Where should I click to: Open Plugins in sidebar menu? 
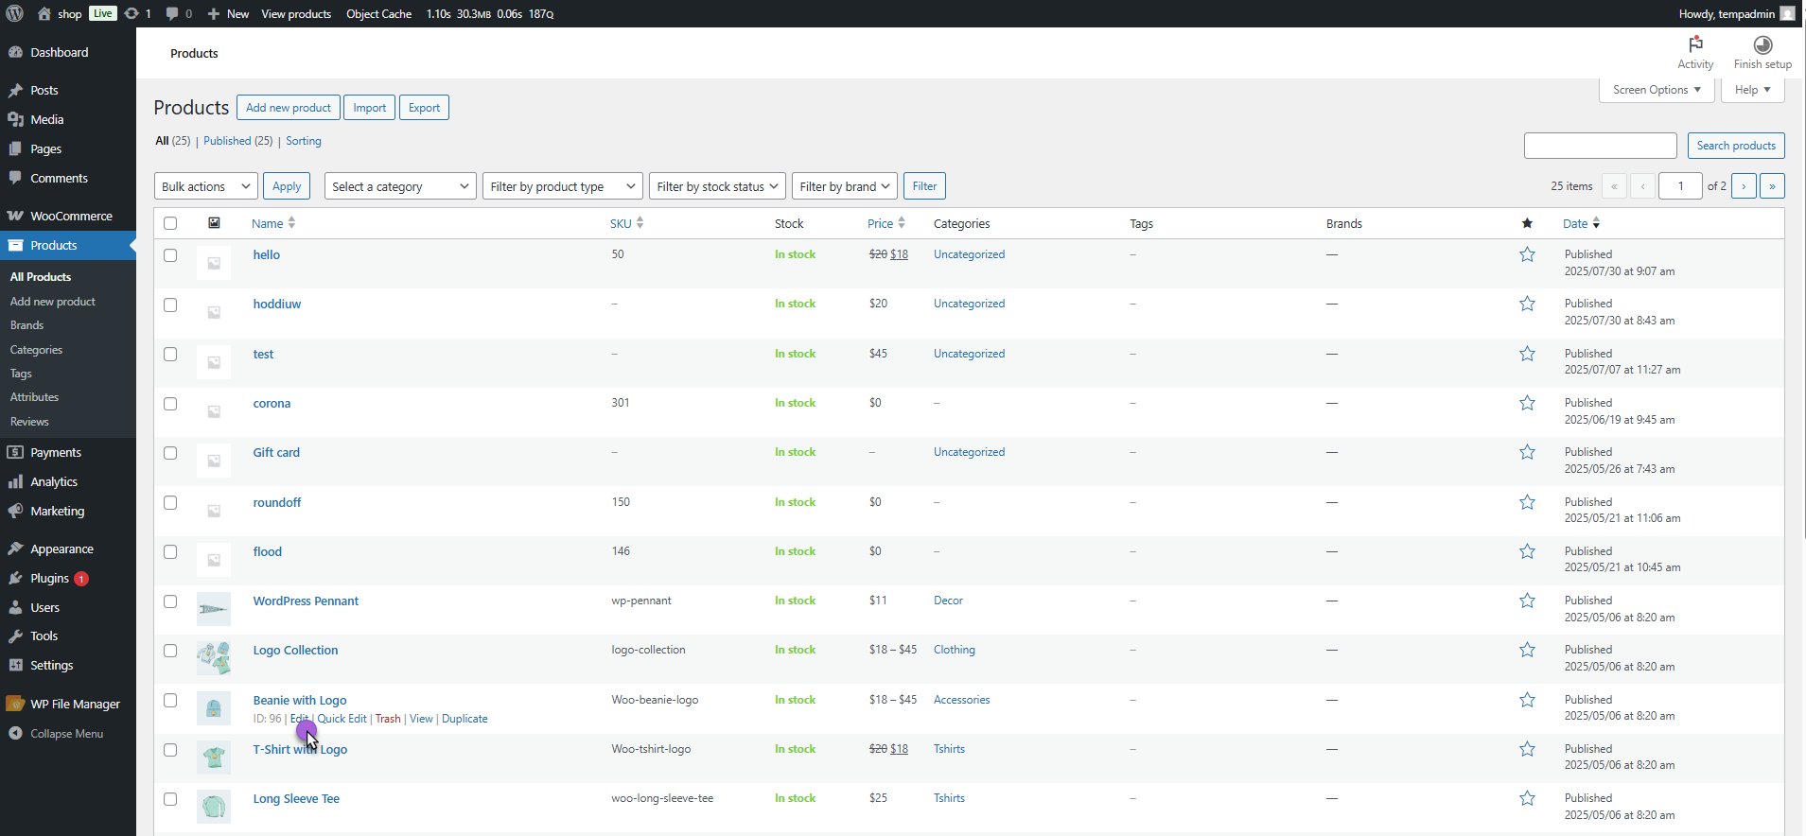click(x=68, y=578)
